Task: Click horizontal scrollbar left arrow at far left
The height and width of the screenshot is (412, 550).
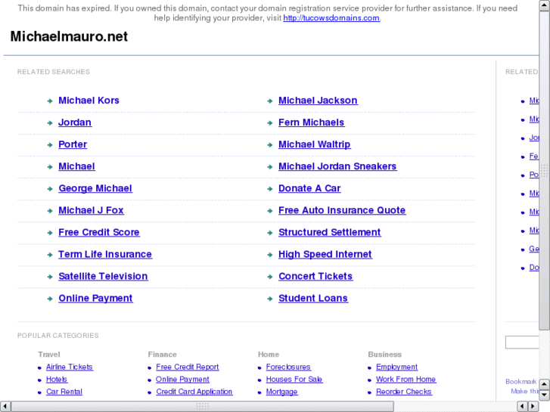Action: 5,407
